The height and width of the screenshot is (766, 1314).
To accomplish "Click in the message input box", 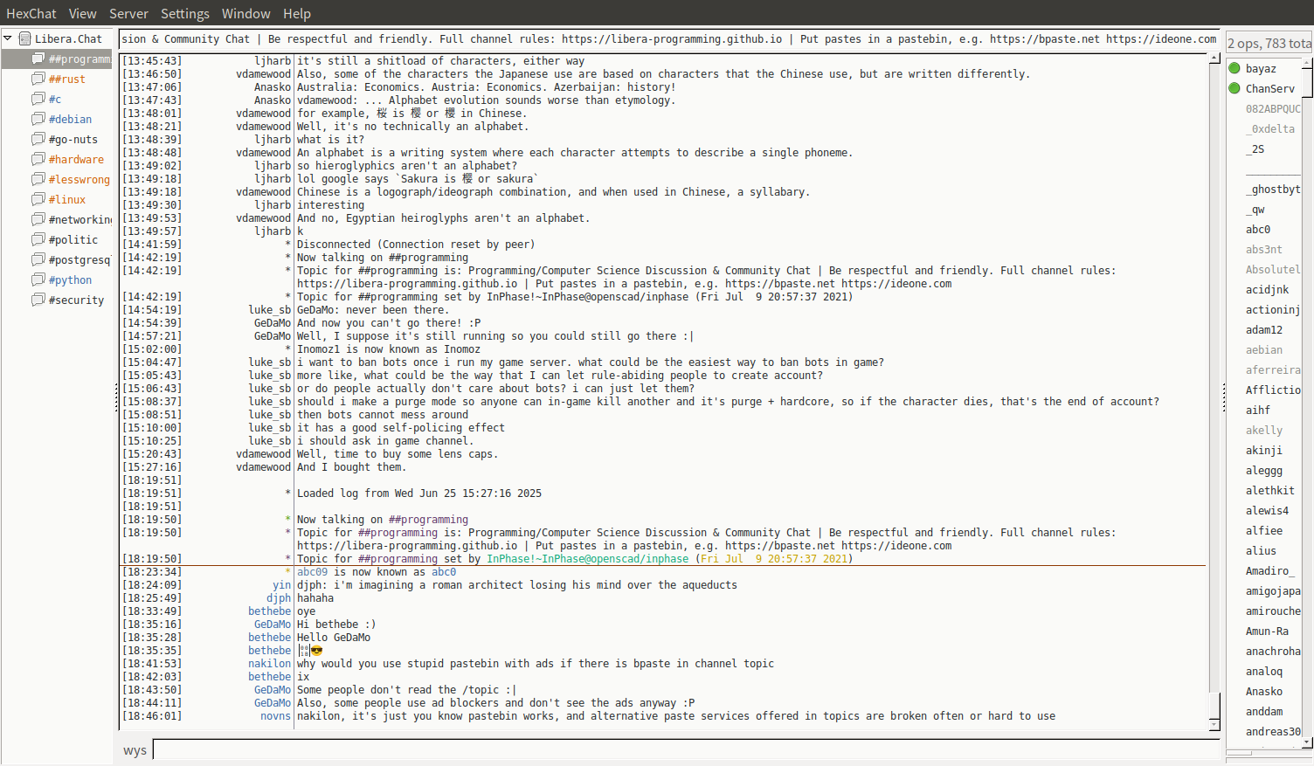I will point(685,749).
